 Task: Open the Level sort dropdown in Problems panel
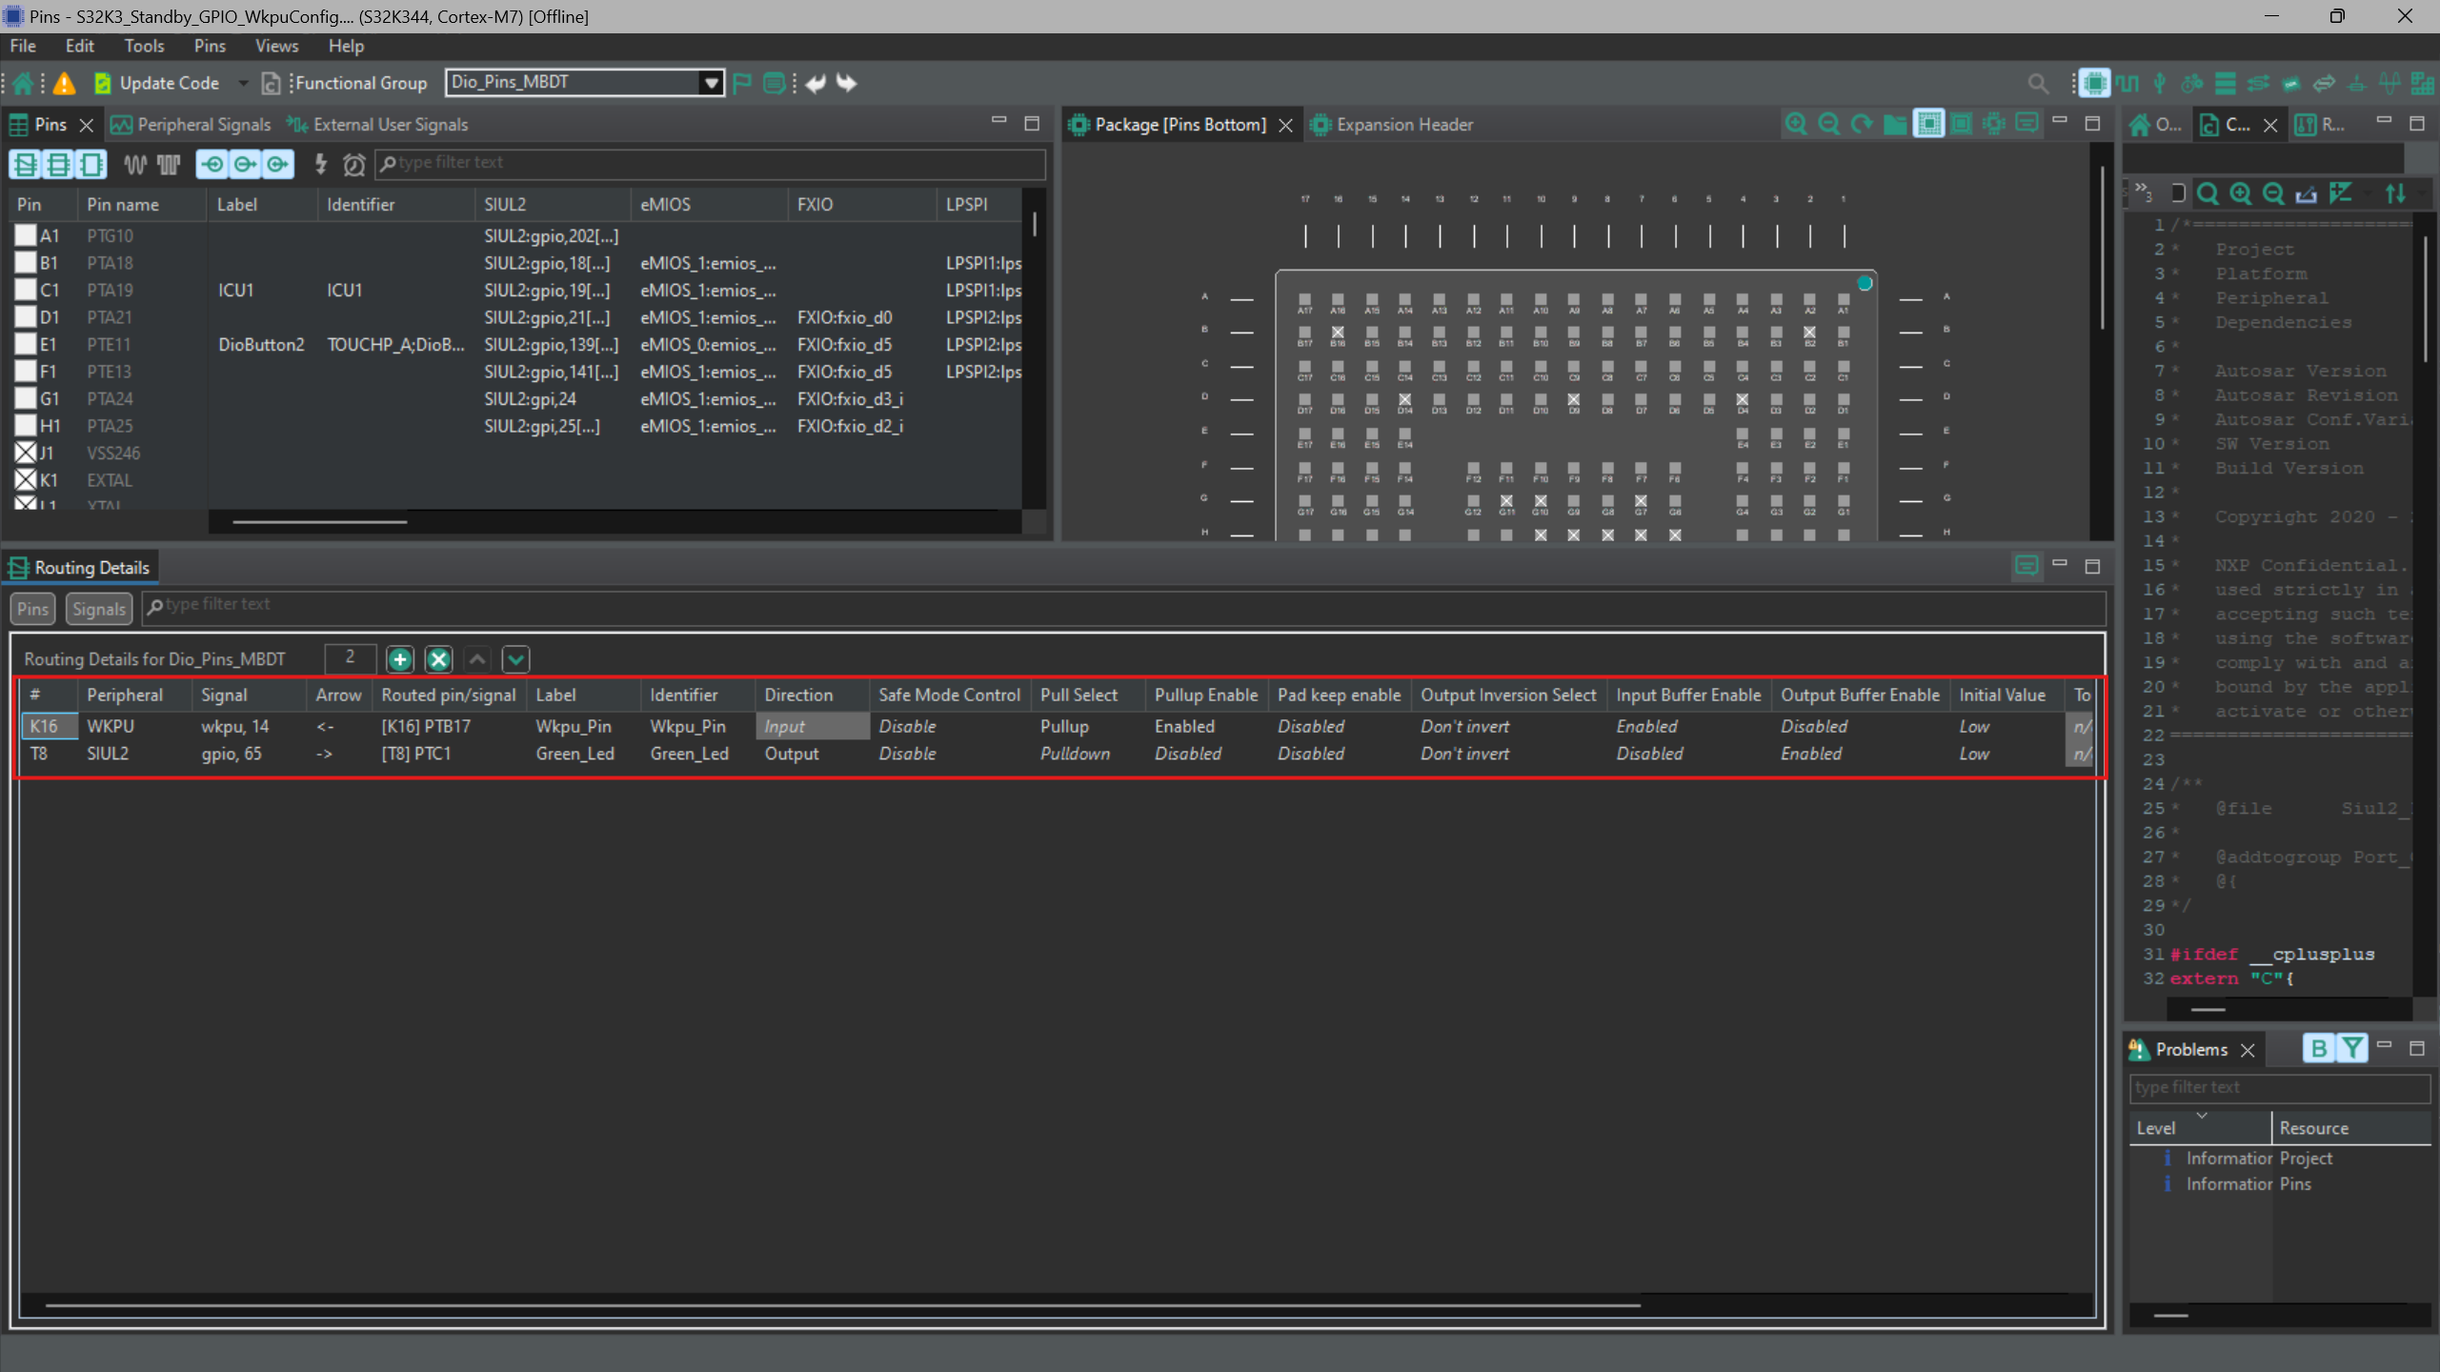coord(2204,1115)
